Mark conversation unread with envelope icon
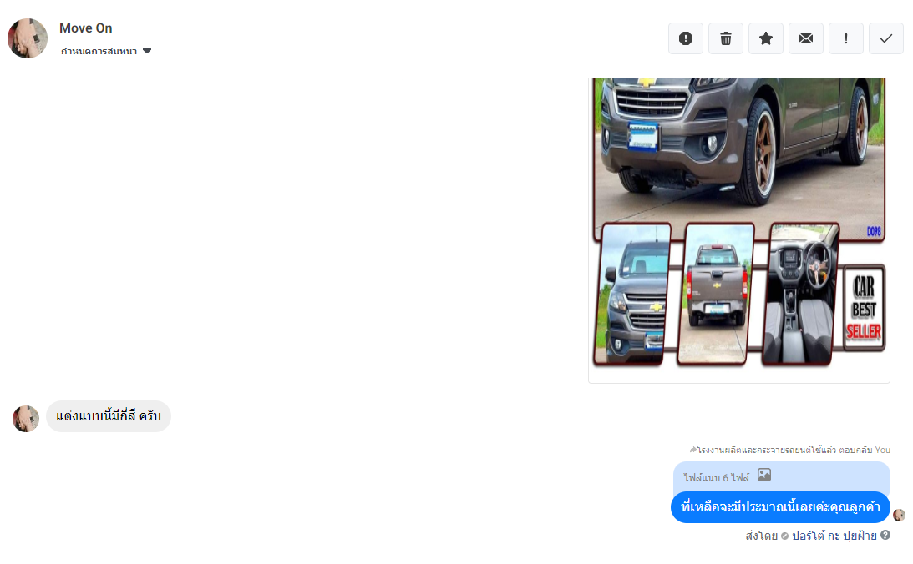913x564 pixels. click(x=806, y=38)
